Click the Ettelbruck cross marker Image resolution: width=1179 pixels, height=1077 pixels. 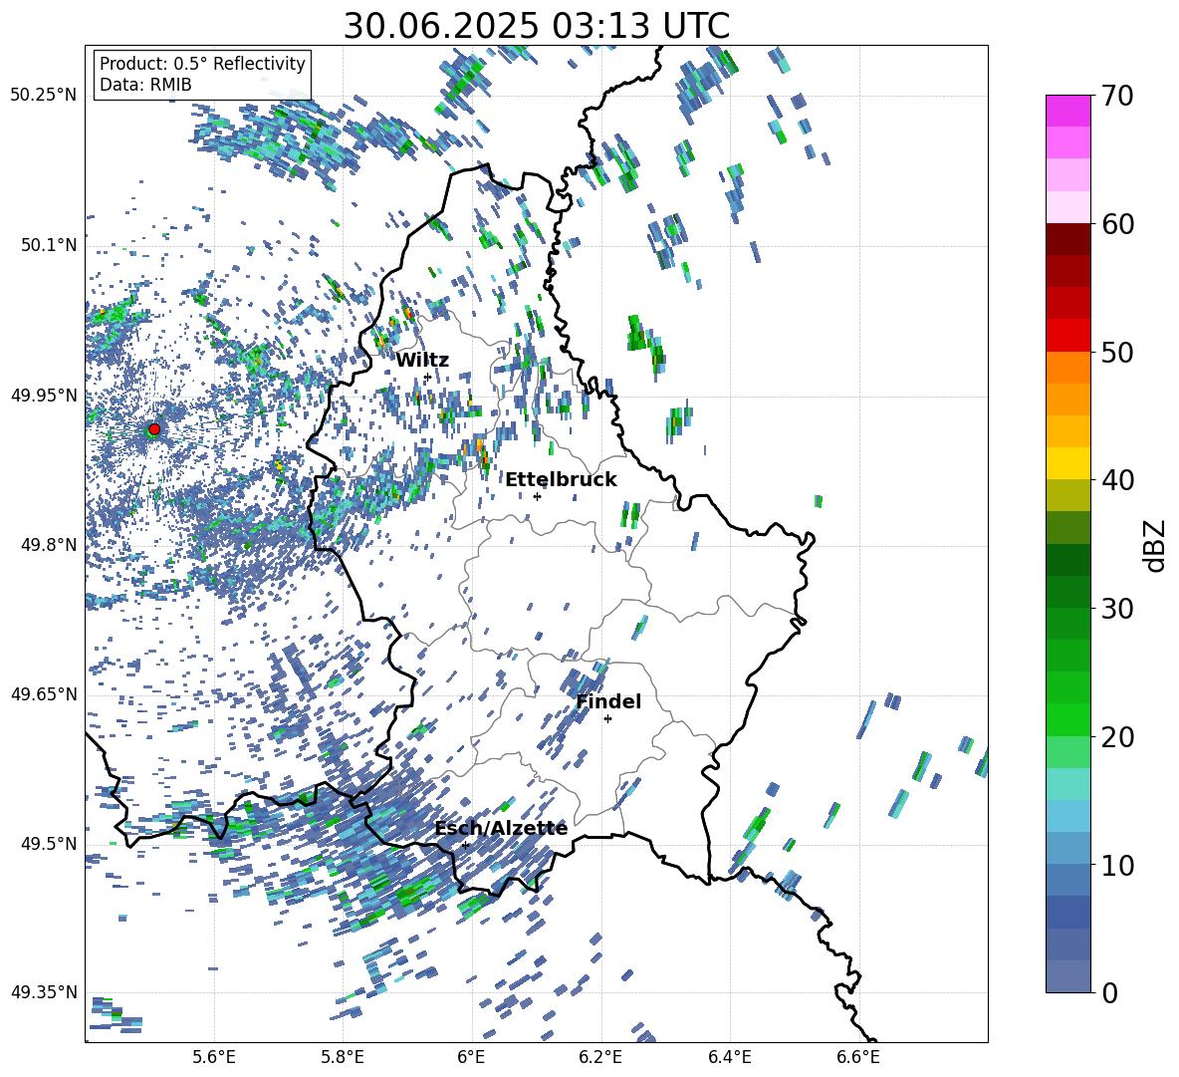point(537,496)
